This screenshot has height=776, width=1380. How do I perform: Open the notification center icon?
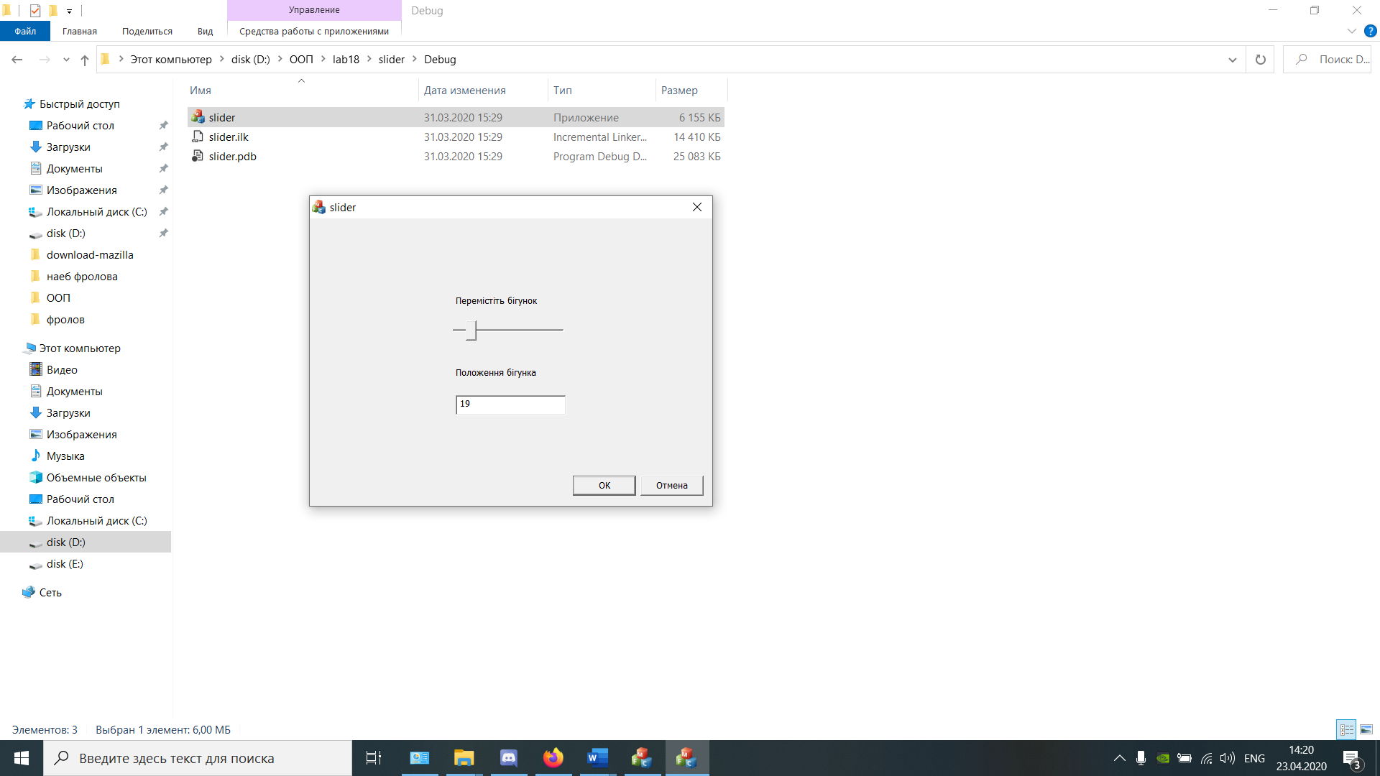(x=1352, y=758)
